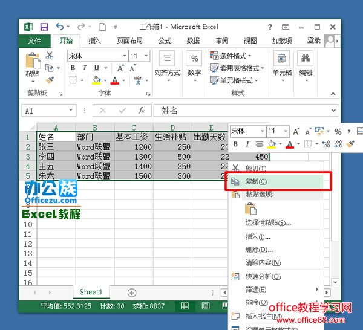The height and width of the screenshot is (330, 363).
Task: Click the Borders icon in ribbon
Action: coord(73,80)
